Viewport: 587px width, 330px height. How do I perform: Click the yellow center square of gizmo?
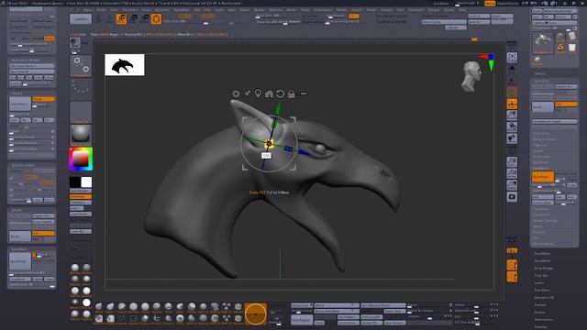tap(269, 143)
